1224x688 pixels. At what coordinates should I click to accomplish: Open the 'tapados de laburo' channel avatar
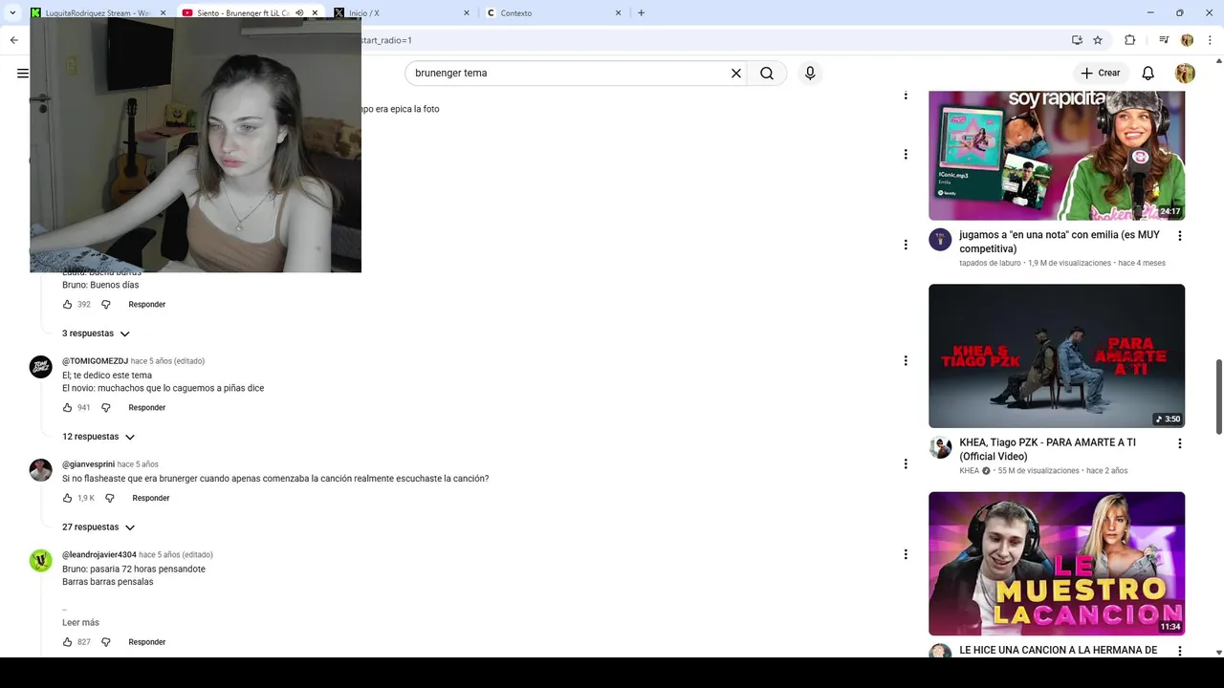pos(940,240)
